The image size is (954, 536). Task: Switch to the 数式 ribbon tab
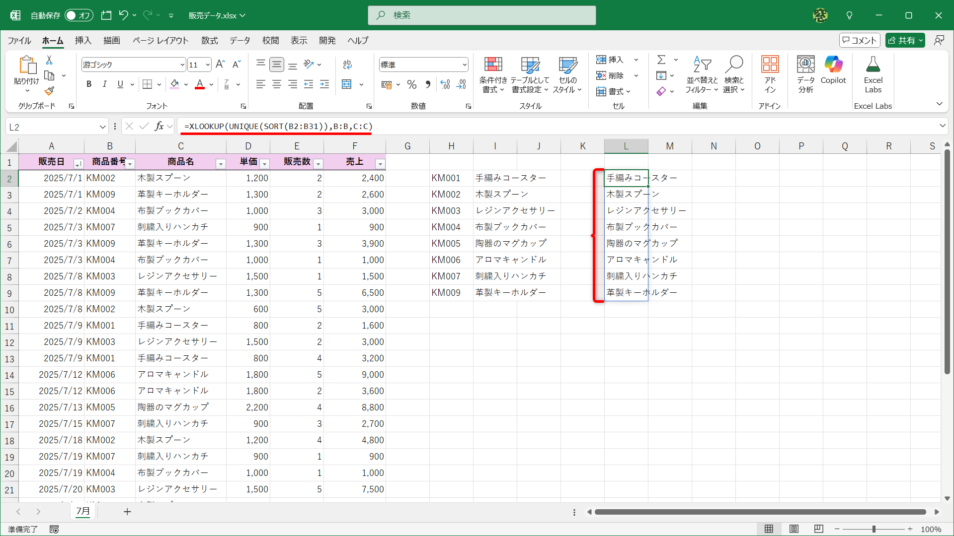(x=209, y=41)
